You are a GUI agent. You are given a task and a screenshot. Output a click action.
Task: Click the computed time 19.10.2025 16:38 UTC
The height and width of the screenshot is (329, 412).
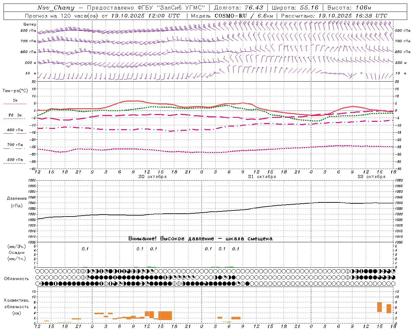point(353,16)
